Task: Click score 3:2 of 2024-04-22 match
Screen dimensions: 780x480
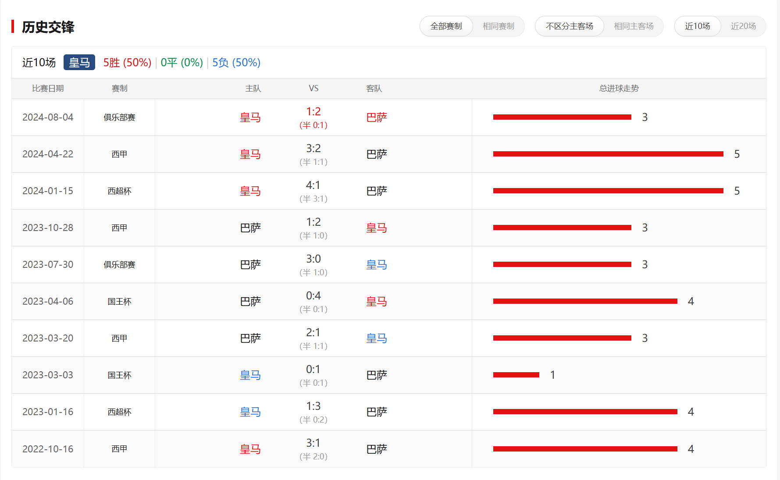Action: pos(313,149)
